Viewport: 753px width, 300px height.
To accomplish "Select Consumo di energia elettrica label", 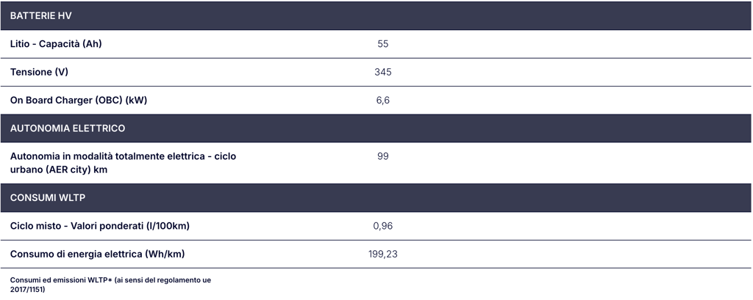I will point(97,254).
